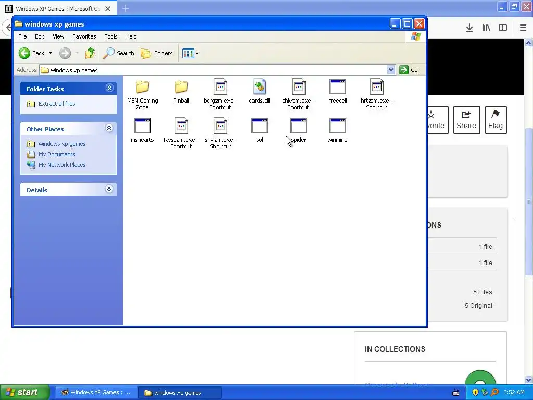Image resolution: width=533 pixels, height=400 pixels.
Task: Open windows xp games in Other Places
Action: click(x=62, y=144)
